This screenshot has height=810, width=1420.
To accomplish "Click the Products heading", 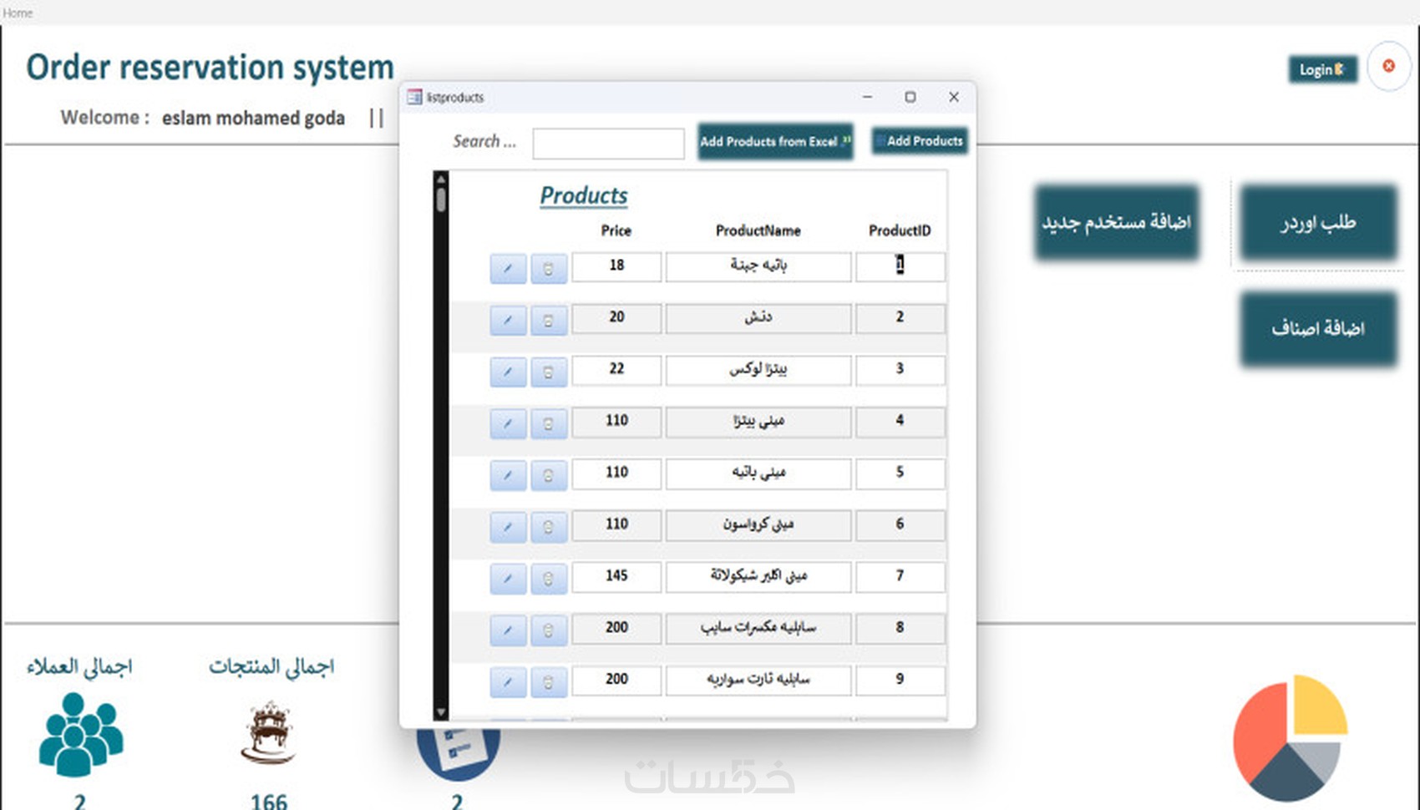I will coord(583,195).
